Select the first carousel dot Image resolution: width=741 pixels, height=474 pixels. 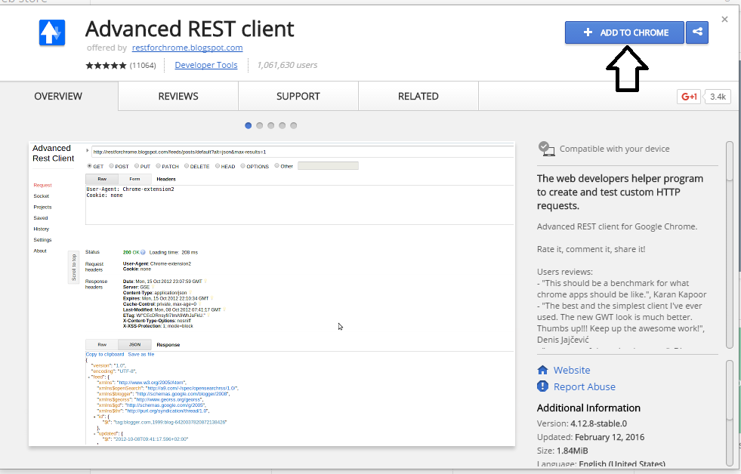click(249, 125)
